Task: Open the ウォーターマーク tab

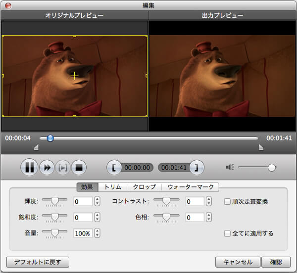Action: 191,187
